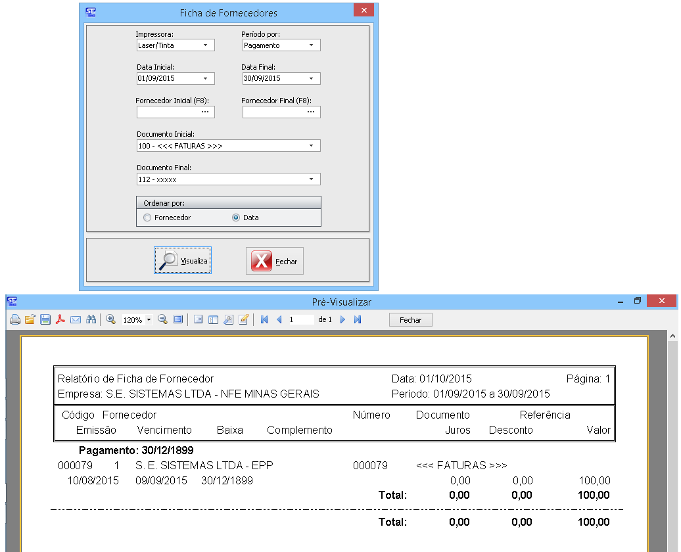
Task: Select the Data ordering radio button
Action: (236, 218)
